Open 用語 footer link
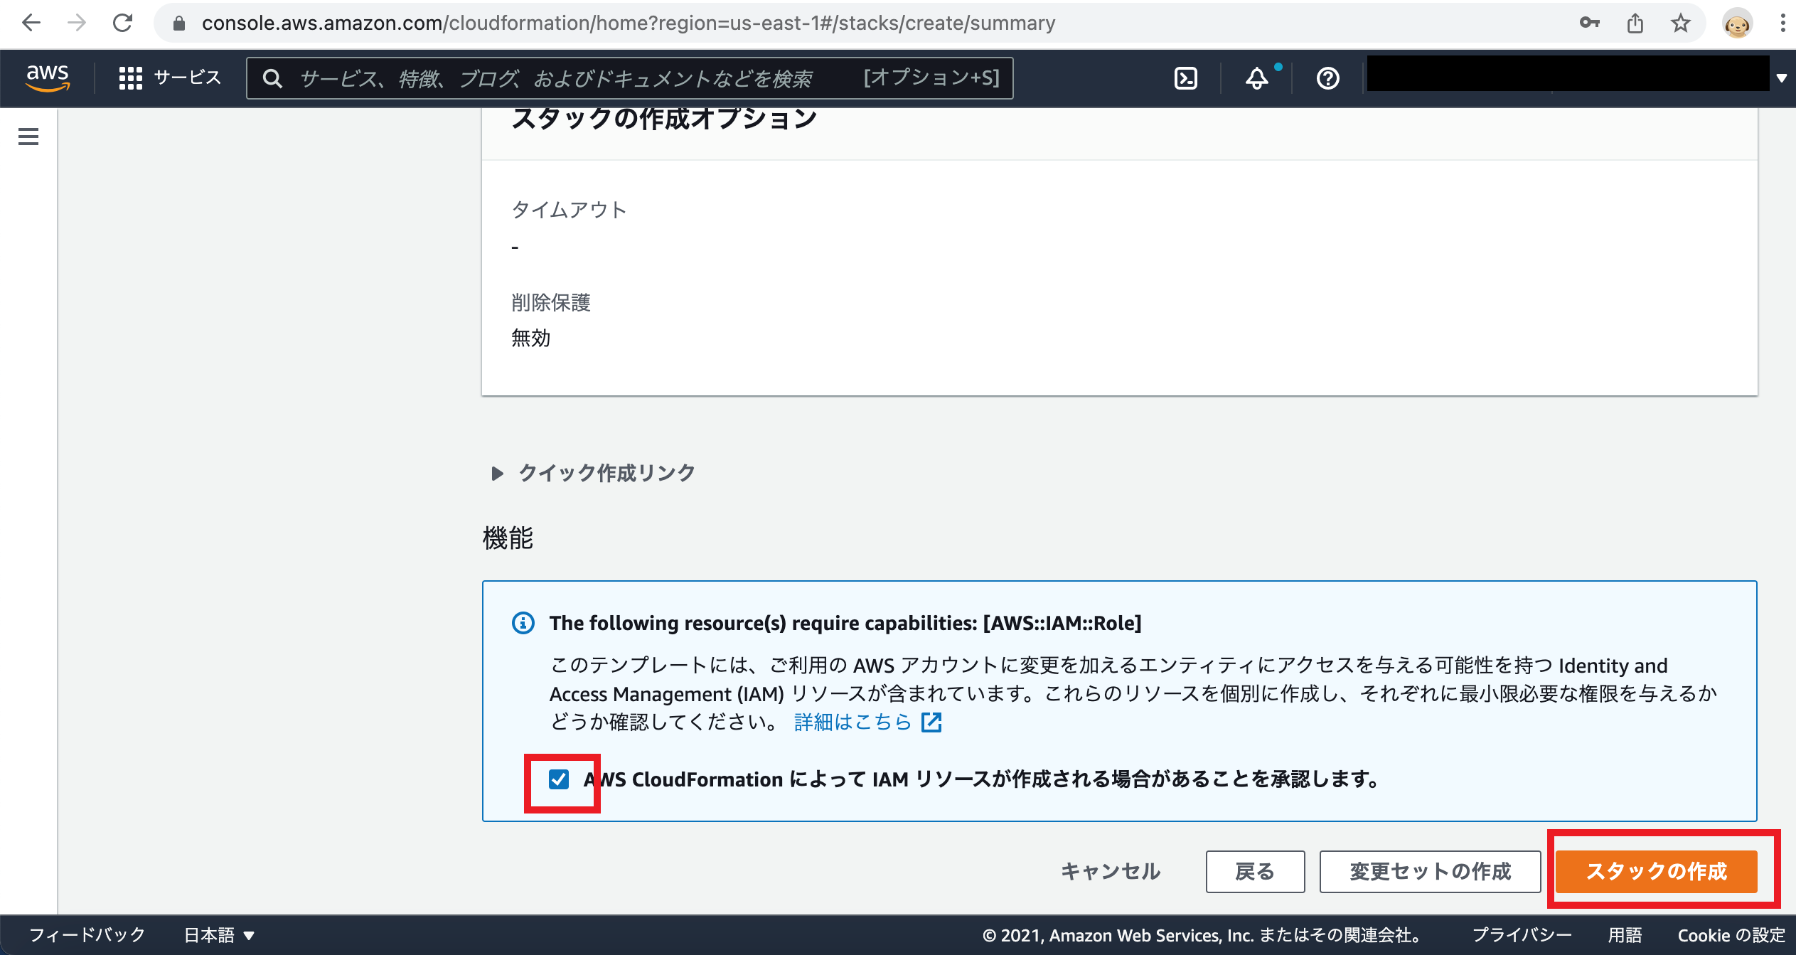Screen dimensions: 1796x955 (x=1625, y=935)
